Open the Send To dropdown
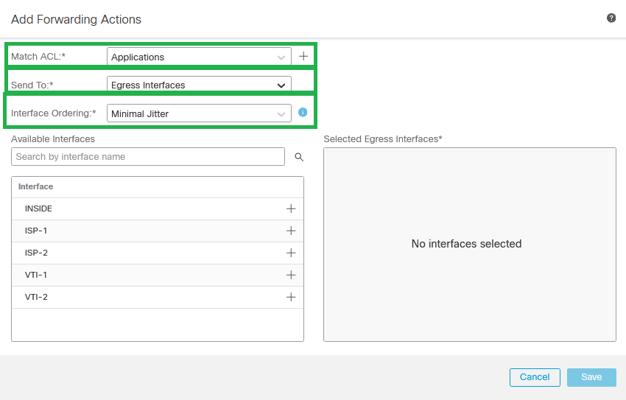Screen dimensions: 626x400 (x=199, y=85)
